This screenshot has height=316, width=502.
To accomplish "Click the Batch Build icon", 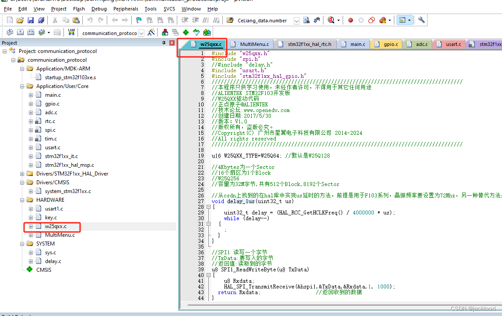I will [41, 32].
